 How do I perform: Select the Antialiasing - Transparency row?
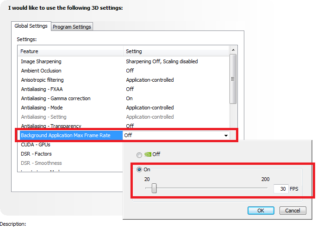click(124, 126)
